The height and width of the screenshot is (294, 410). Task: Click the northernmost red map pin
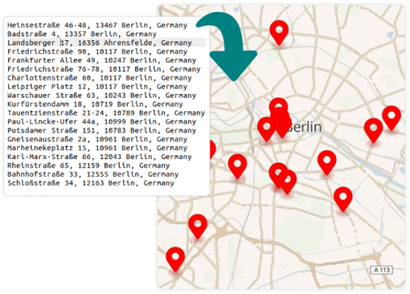pyautogui.click(x=279, y=33)
